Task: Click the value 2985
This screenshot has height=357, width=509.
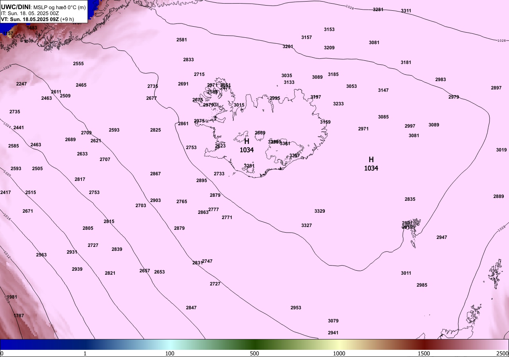Action: click(x=422, y=285)
